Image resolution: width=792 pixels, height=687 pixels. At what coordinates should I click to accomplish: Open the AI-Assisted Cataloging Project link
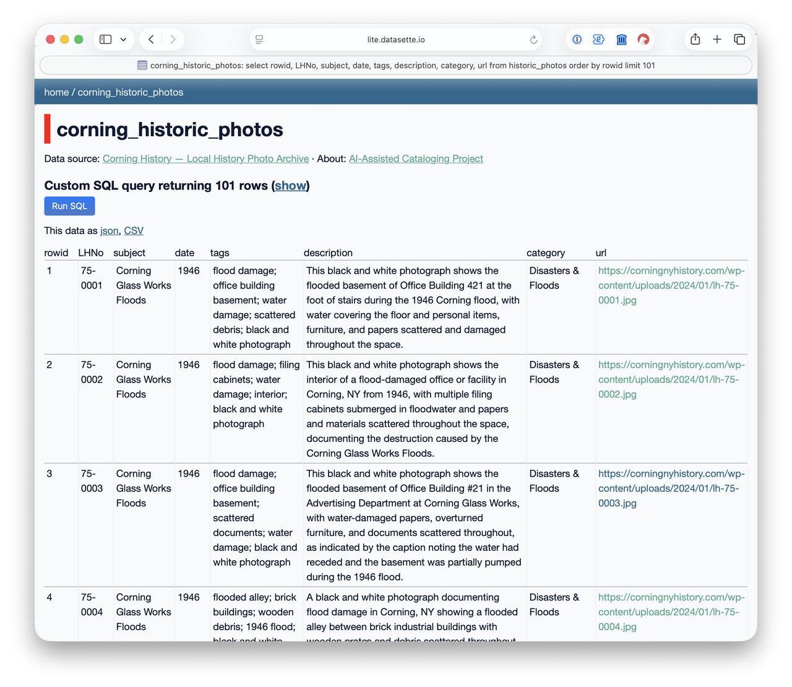coord(416,158)
